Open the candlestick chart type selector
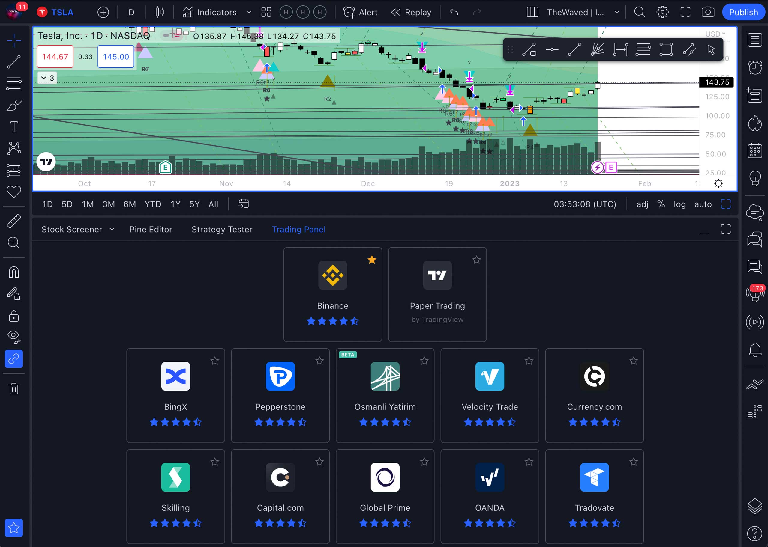Screen dimensions: 768x547 pyautogui.click(x=160, y=13)
